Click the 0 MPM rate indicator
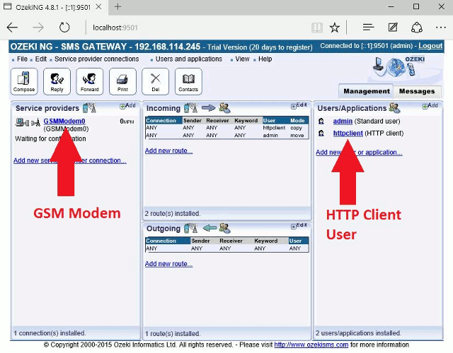The height and width of the screenshot is (353, 453). [127, 121]
